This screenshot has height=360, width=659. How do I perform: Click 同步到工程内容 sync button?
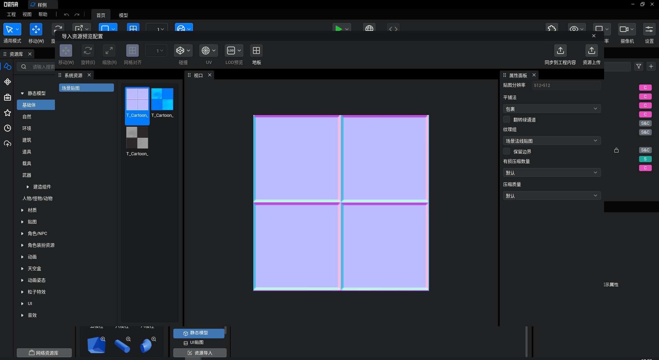560,50
